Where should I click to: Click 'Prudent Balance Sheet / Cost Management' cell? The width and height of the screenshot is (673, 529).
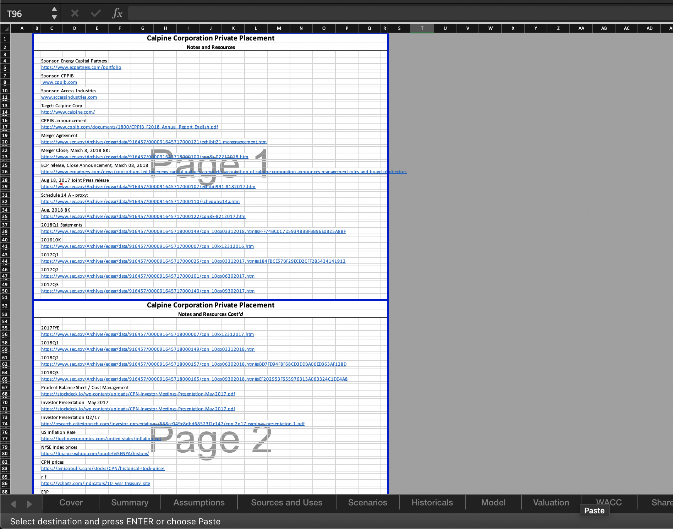(x=85, y=388)
